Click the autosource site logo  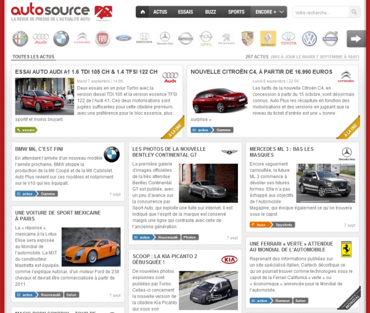point(62,12)
